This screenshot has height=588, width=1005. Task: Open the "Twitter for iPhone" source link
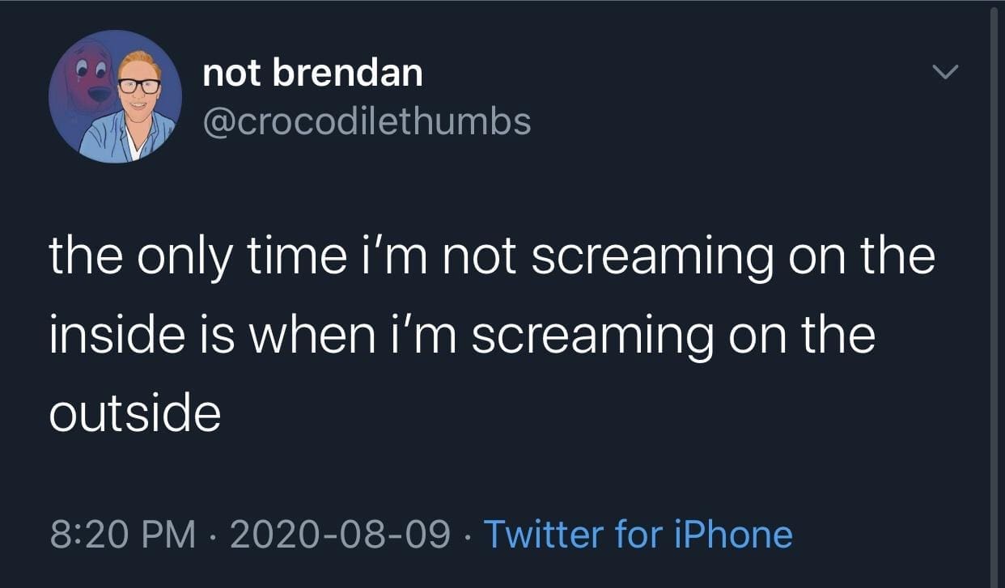point(638,535)
